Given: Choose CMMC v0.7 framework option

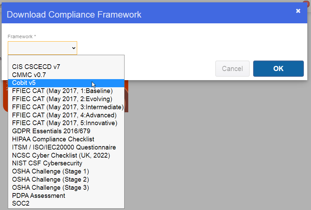Looking at the screenshot, I should click(66, 75).
